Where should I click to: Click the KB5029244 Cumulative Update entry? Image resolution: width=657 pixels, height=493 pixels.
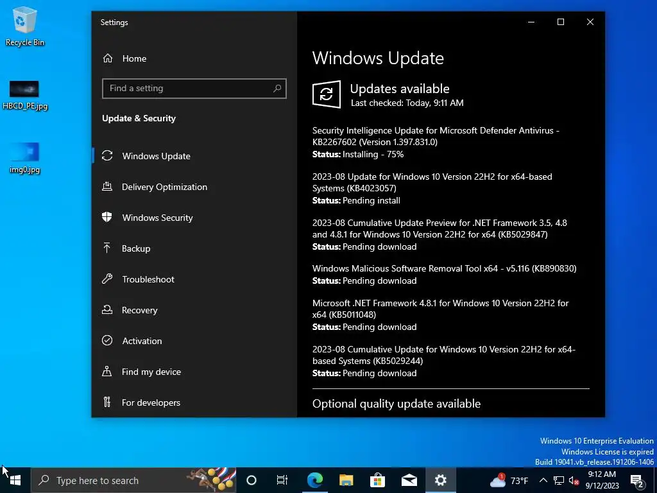[x=444, y=354]
